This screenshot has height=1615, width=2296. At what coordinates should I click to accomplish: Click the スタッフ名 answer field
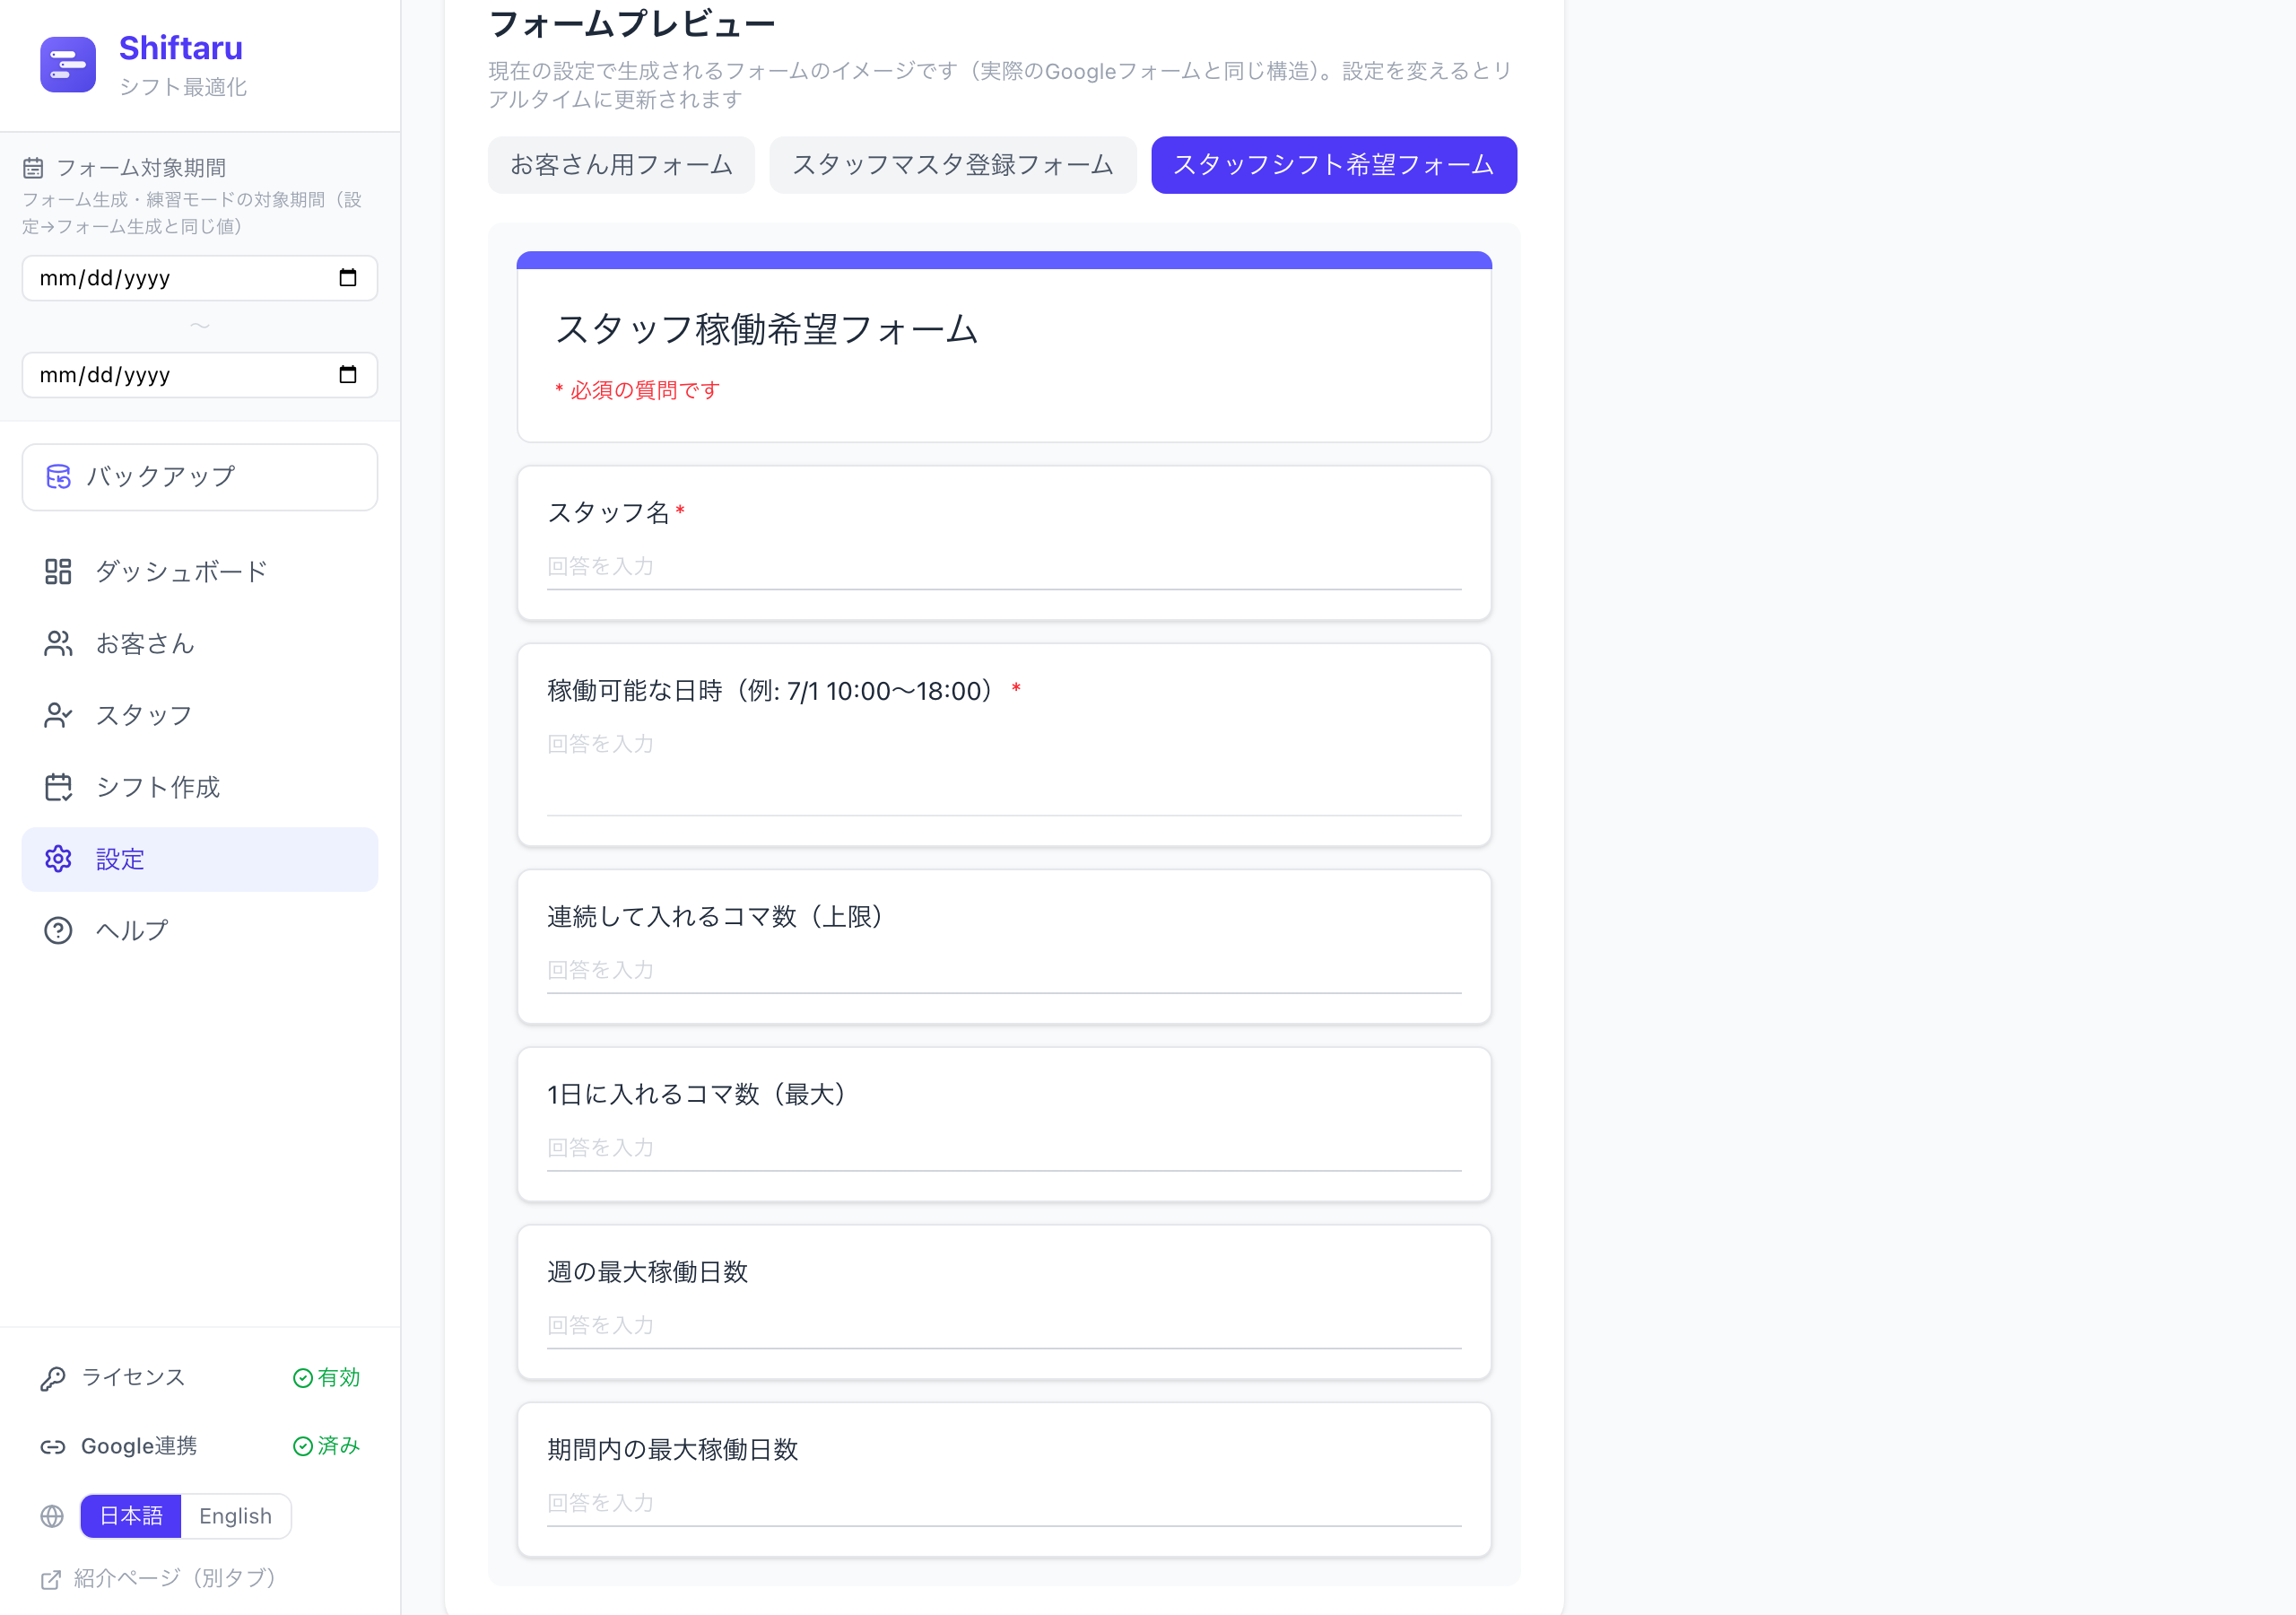(1004, 567)
